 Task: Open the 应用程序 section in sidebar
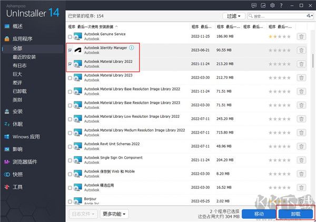[x=22, y=39]
